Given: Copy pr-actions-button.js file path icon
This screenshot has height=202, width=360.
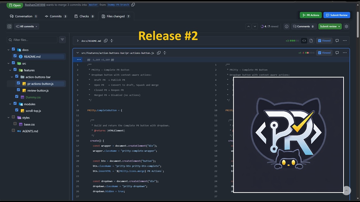Looking at the screenshot, I should pos(159,53).
